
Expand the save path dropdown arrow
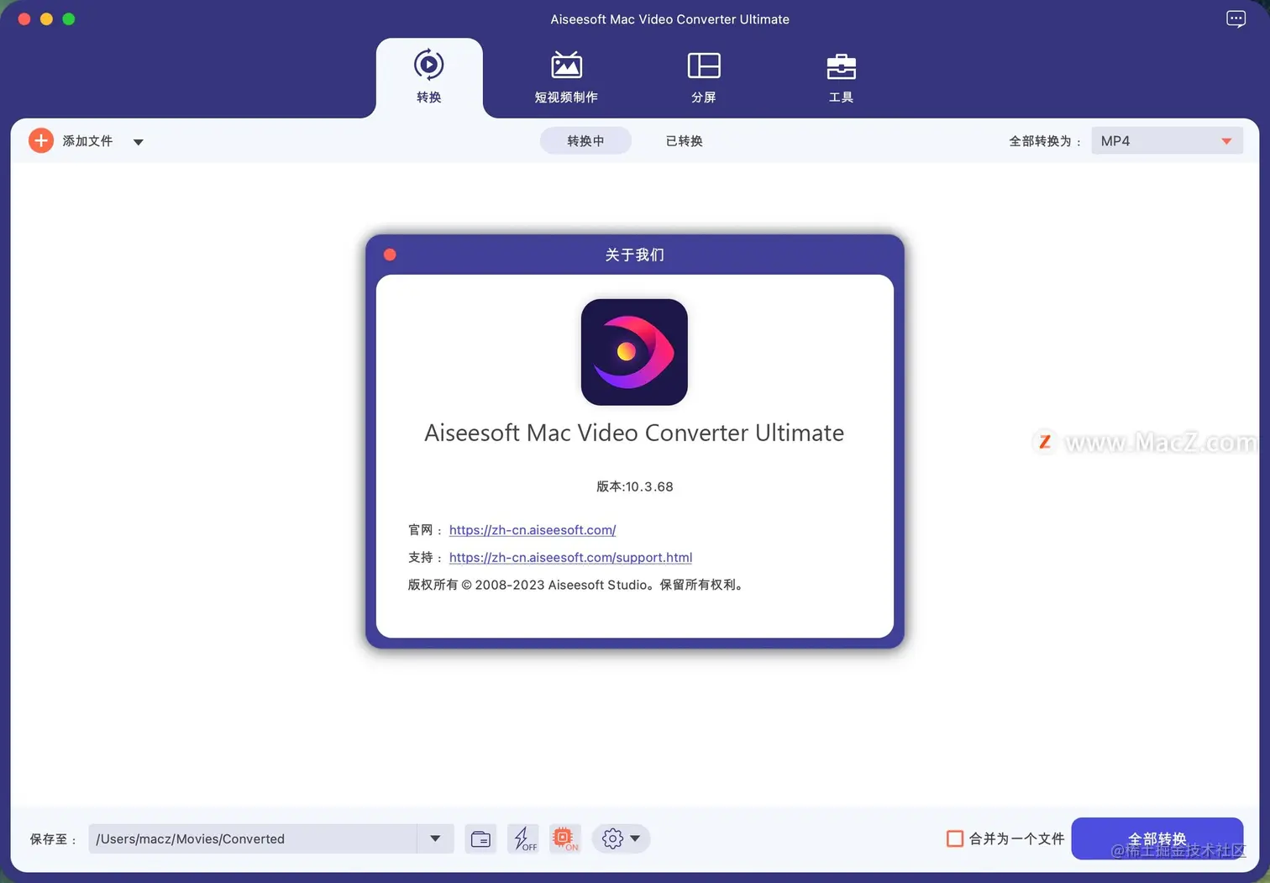pyautogui.click(x=435, y=838)
